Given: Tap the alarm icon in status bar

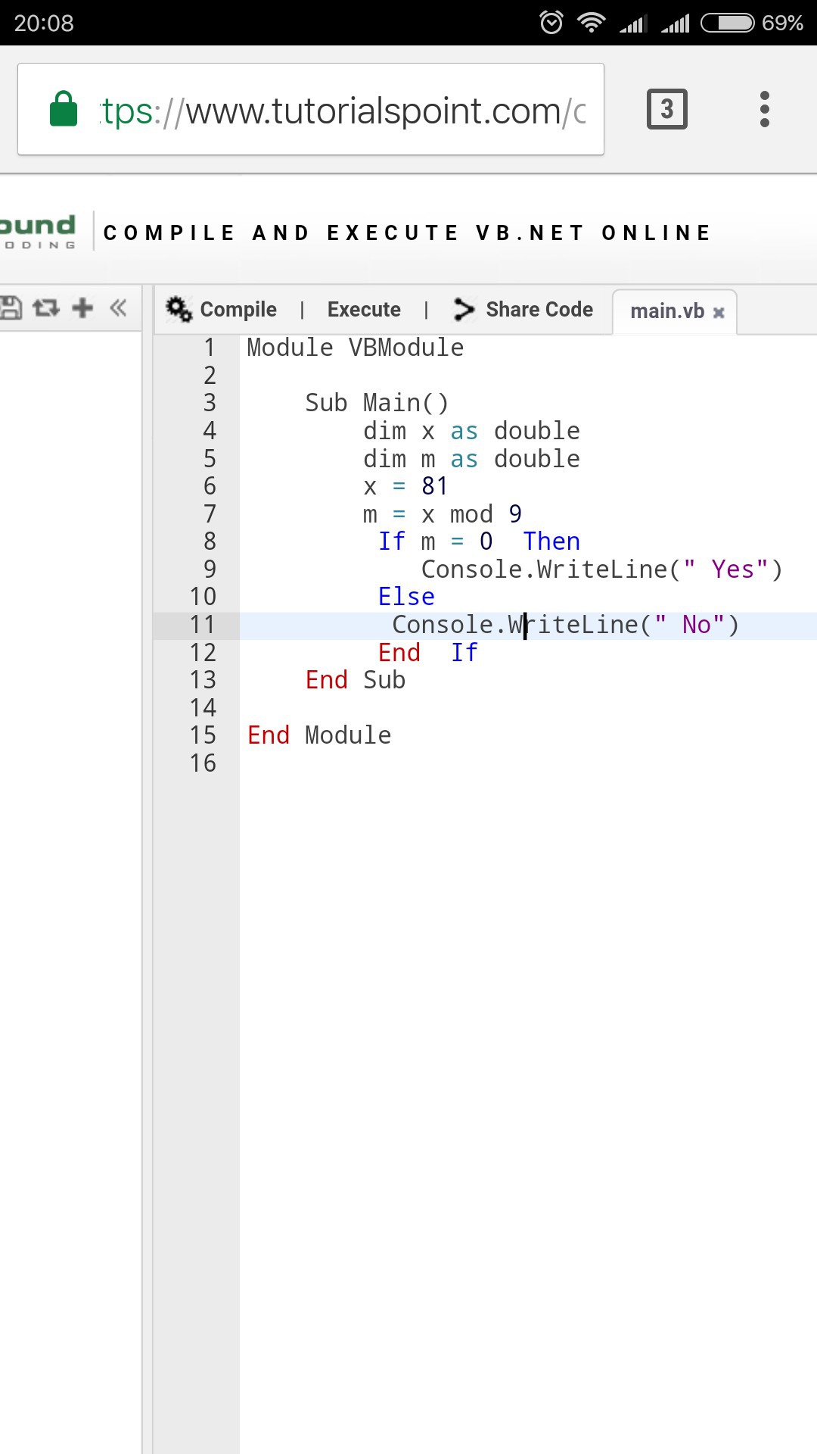Looking at the screenshot, I should (551, 23).
